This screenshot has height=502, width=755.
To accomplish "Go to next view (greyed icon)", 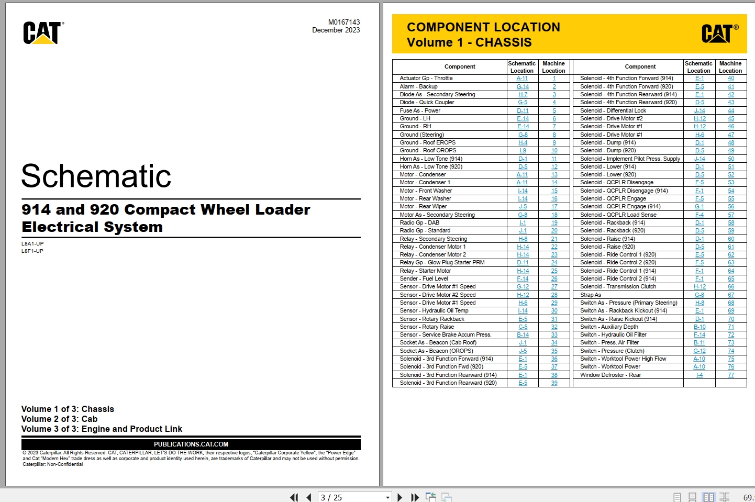I will (x=447, y=497).
